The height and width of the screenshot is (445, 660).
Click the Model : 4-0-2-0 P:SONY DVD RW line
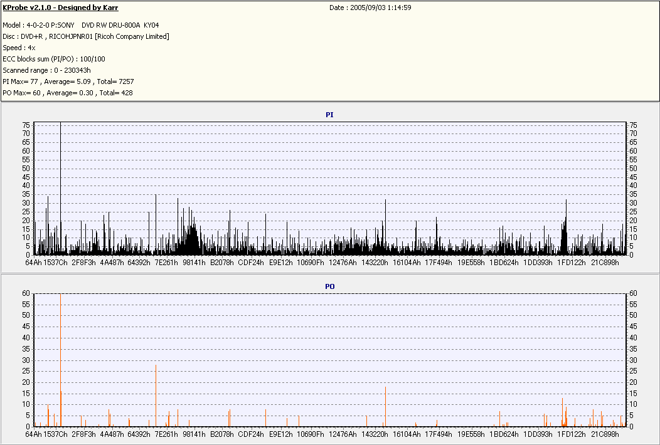point(81,25)
